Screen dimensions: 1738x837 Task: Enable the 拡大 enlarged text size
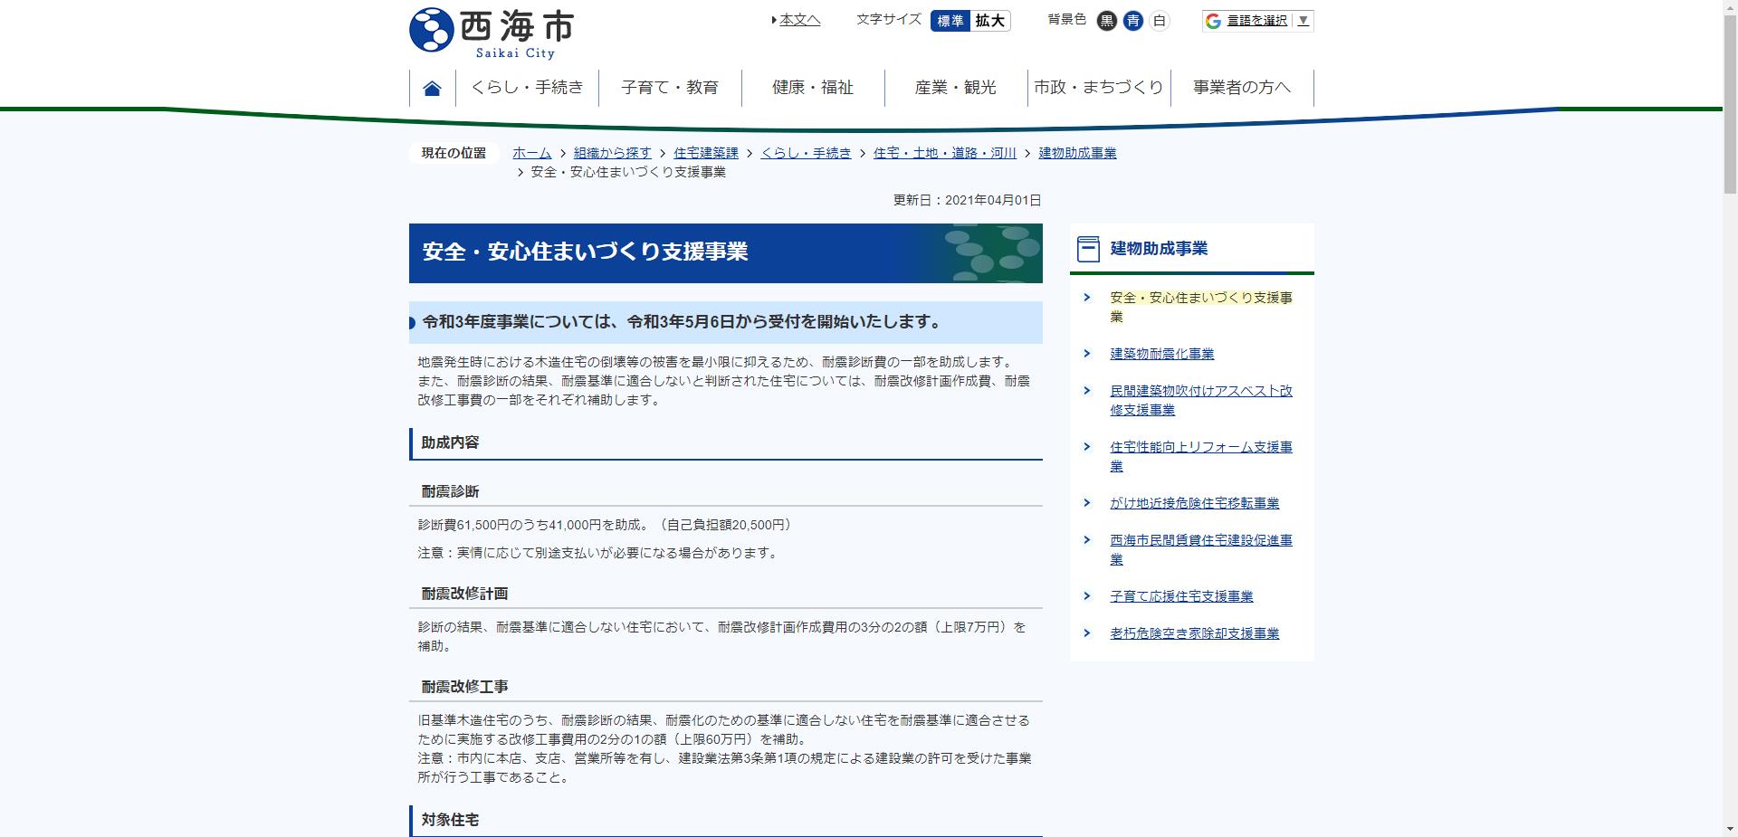coord(990,21)
